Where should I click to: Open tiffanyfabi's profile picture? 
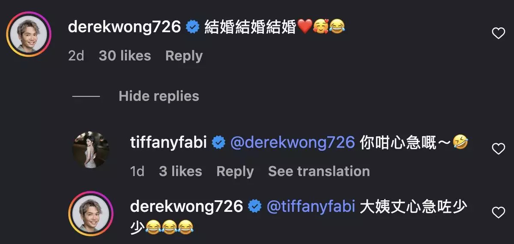click(90, 150)
